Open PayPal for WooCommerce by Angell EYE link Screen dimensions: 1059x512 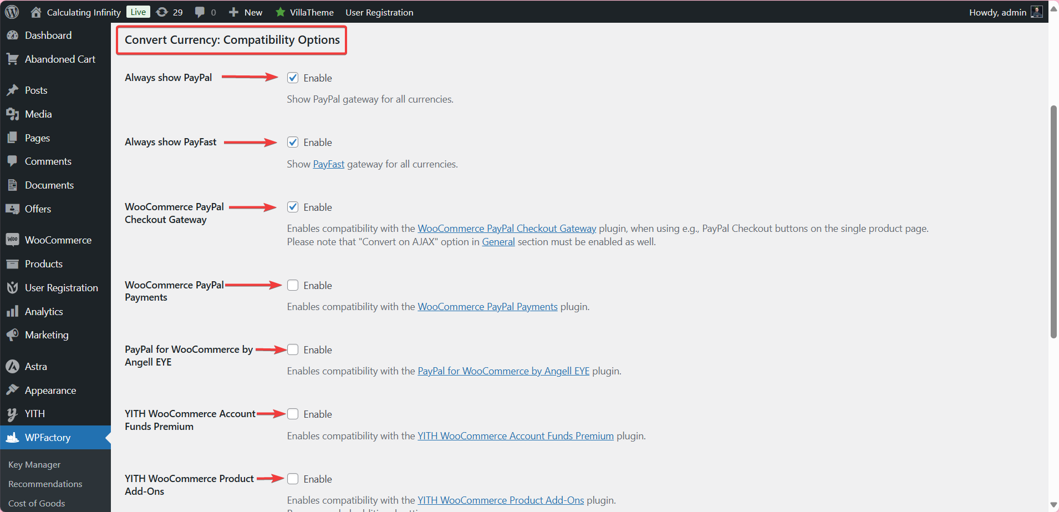click(x=503, y=371)
